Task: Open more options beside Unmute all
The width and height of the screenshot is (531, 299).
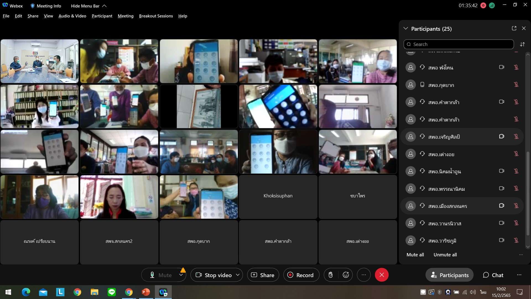Action: click(521, 255)
